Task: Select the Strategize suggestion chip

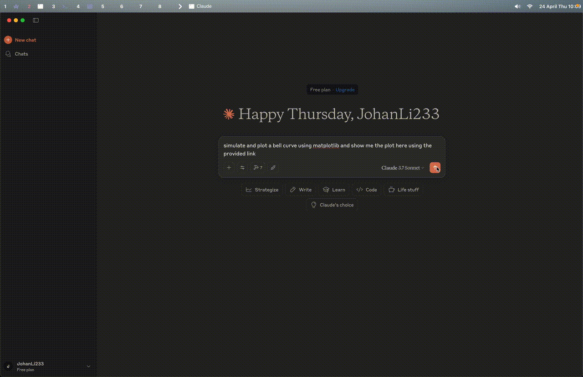Action: tap(262, 190)
